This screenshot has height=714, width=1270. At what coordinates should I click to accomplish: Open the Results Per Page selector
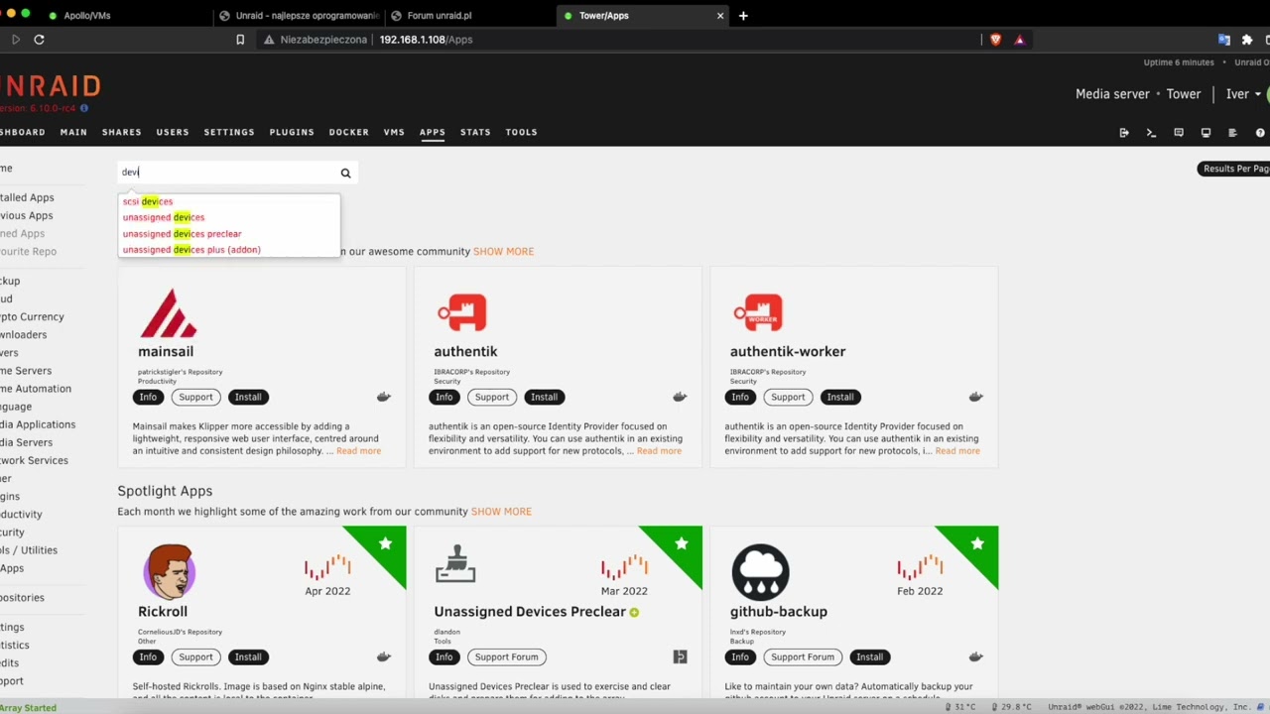1235,169
